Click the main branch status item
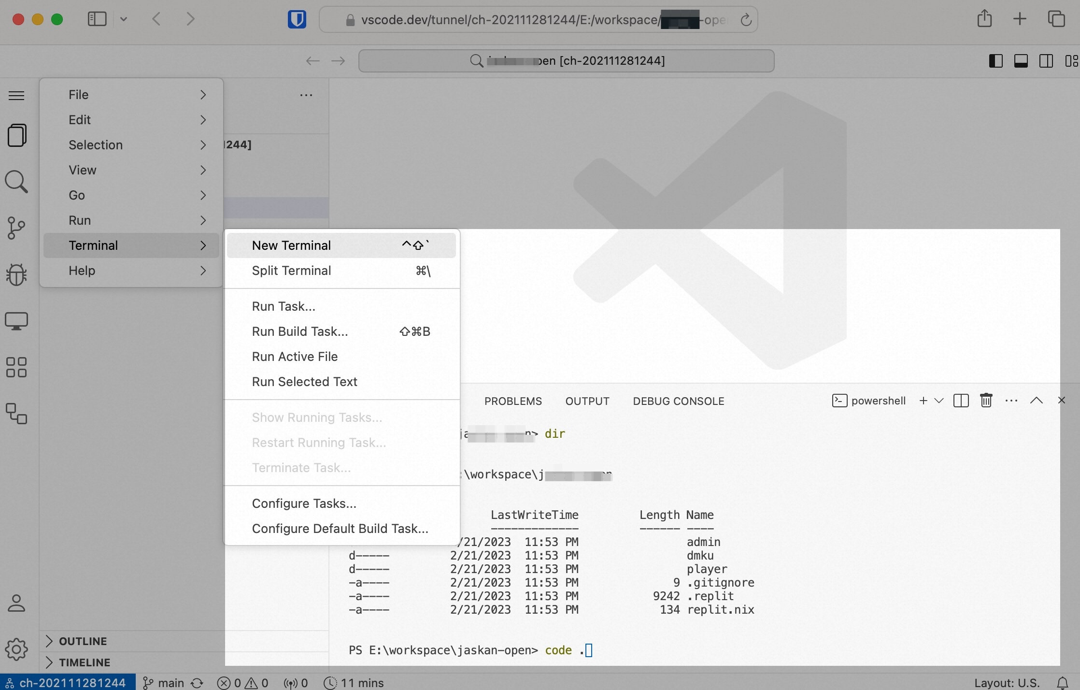Screen dimensions: 1080x690 pos(164,683)
